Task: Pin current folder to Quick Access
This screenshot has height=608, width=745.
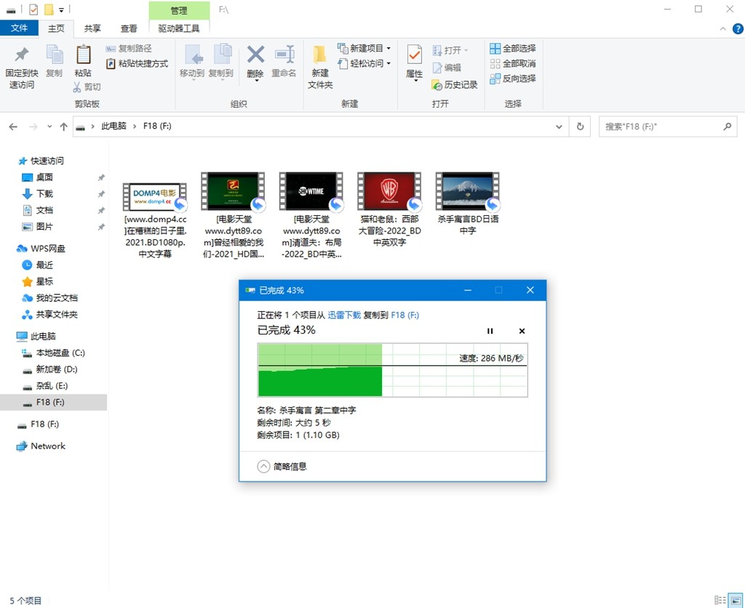Action: [21, 64]
